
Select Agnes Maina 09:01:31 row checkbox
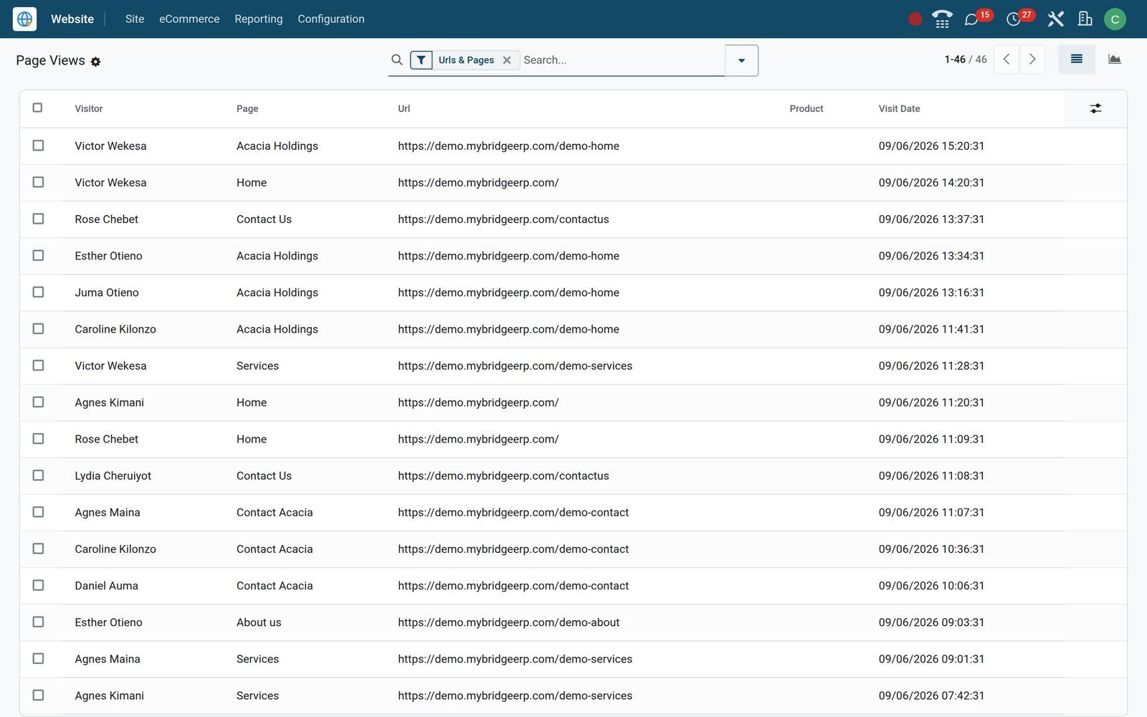(x=38, y=658)
